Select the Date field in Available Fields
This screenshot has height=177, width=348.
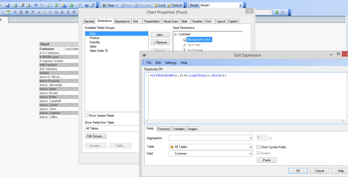pyautogui.click(x=117, y=34)
